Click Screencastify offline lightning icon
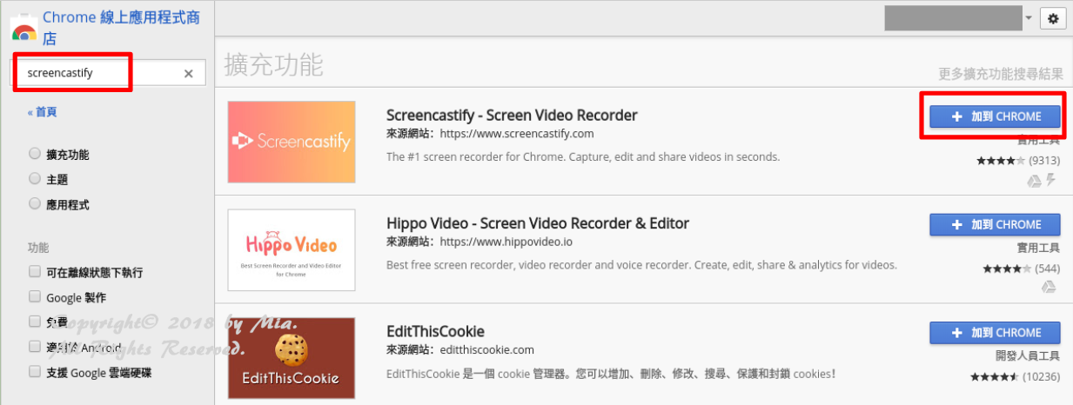Screen dimensions: 1073x405 (x=1051, y=180)
